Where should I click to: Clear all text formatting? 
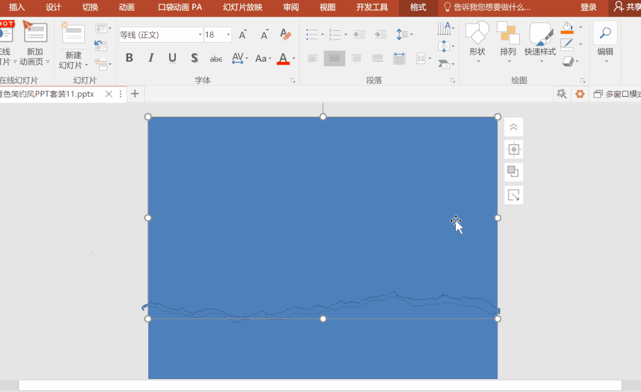pyautogui.click(x=285, y=35)
